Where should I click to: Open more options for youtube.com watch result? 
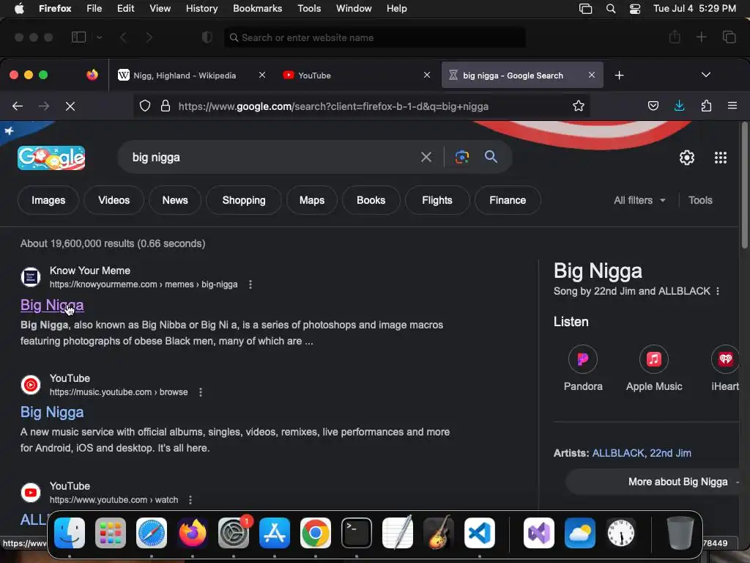(x=190, y=500)
